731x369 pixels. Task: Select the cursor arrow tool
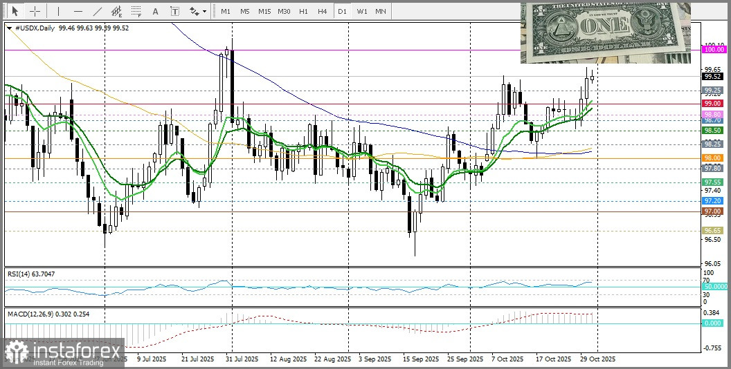15,11
